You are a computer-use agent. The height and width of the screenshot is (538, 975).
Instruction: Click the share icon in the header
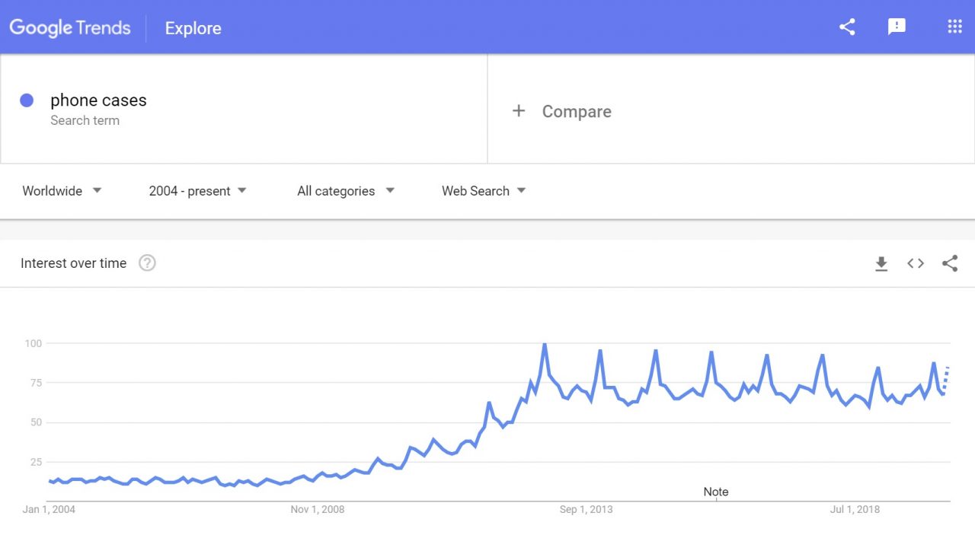(x=847, y=27)
